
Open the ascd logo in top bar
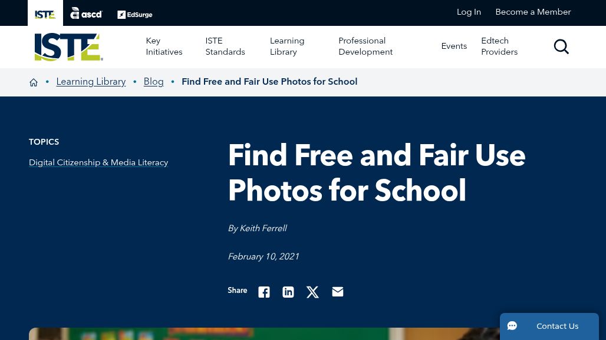pos(86,14)
